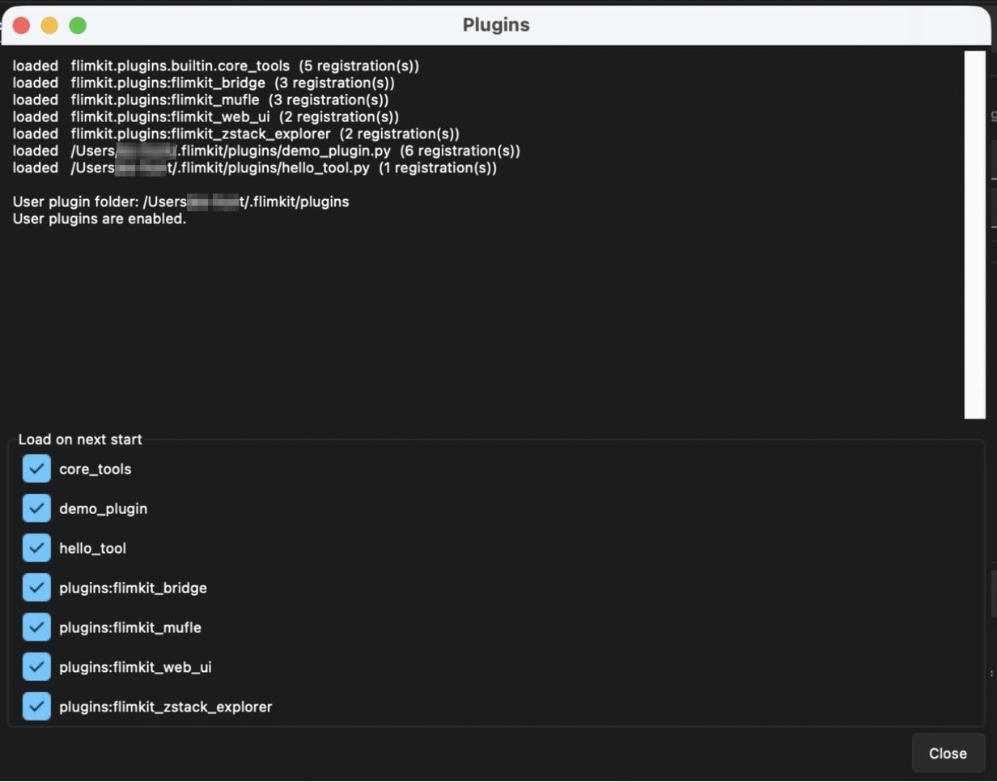Screen dimensions: 997x782
Task: Click the flimkit_web_ui loaded log line
Action: (x=206, y=117)
